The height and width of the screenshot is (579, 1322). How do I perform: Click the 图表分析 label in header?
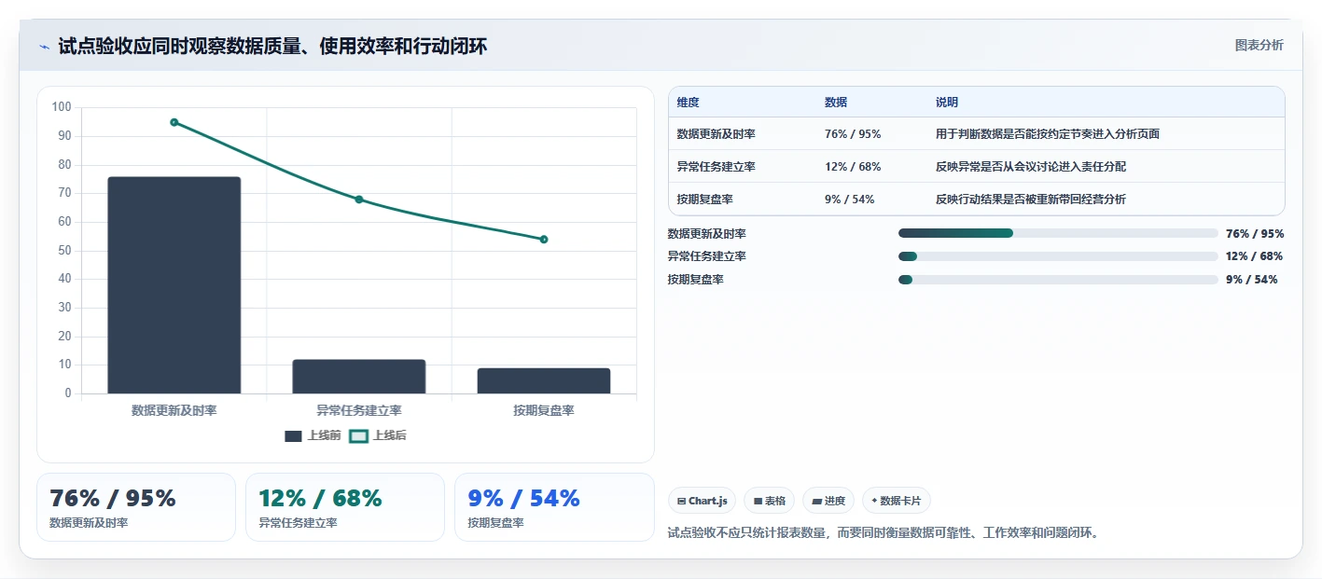(x=1259, y=45)
